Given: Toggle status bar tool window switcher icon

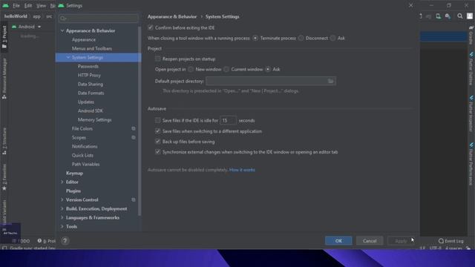Looking at the screenshot, I should tap(4, 248).
